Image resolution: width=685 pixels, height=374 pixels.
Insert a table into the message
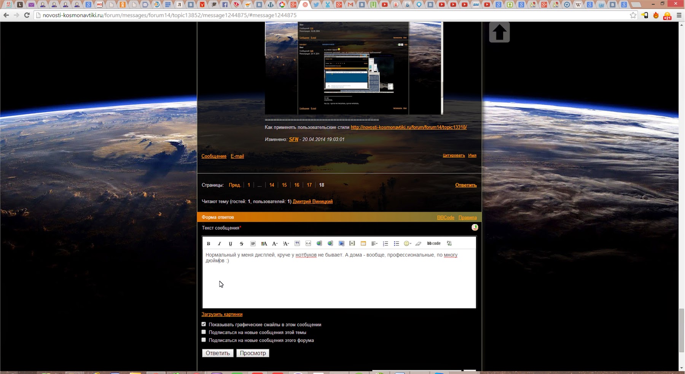click(363, 243)
